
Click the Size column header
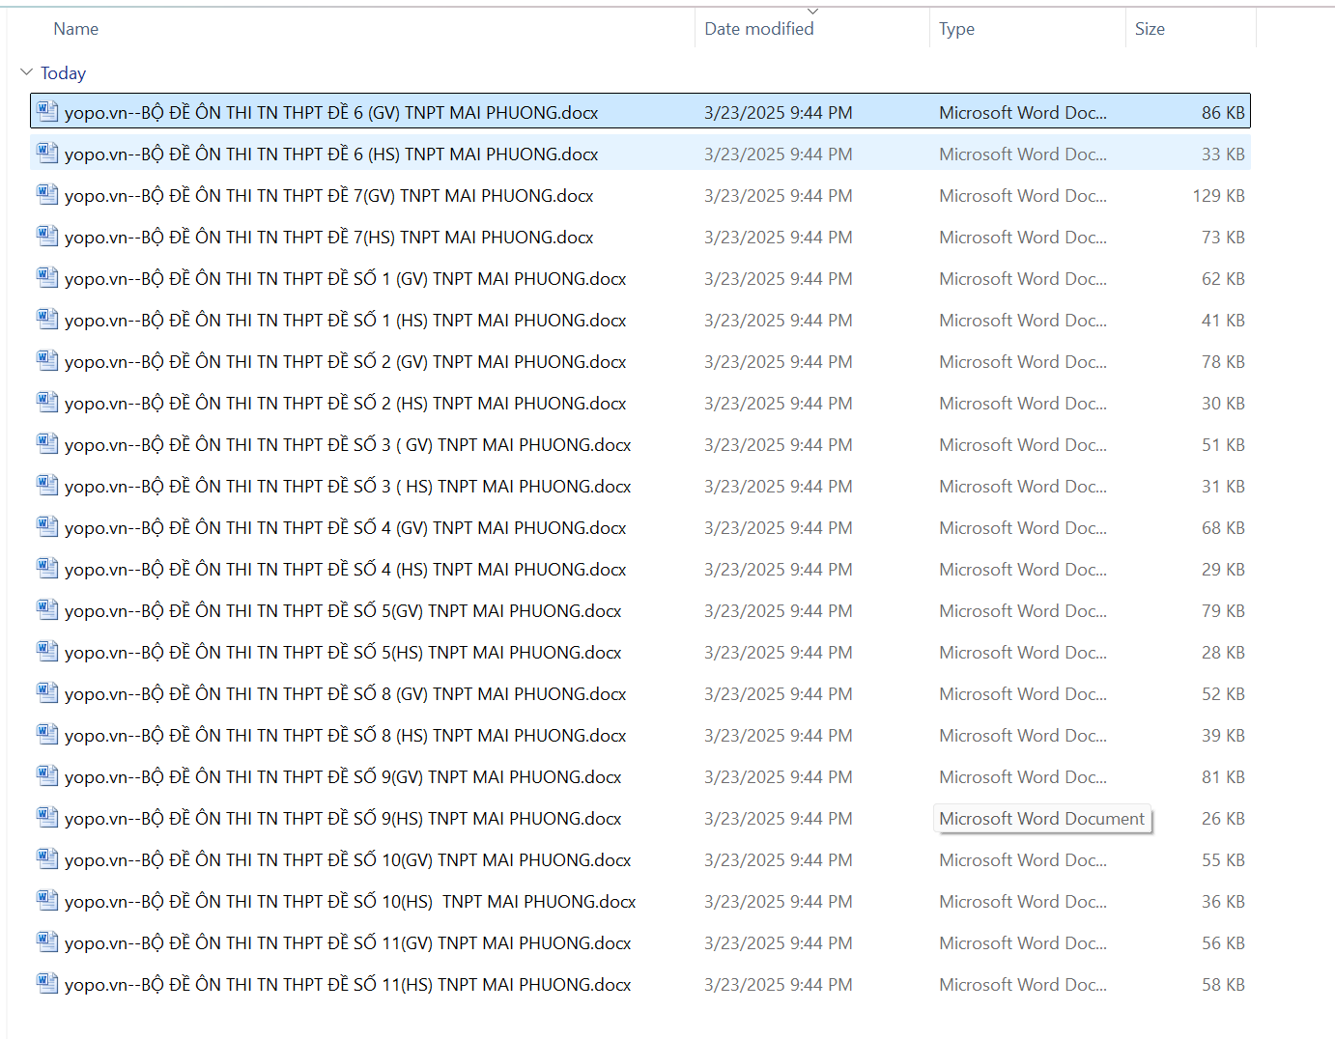(x=1150, y=29)
